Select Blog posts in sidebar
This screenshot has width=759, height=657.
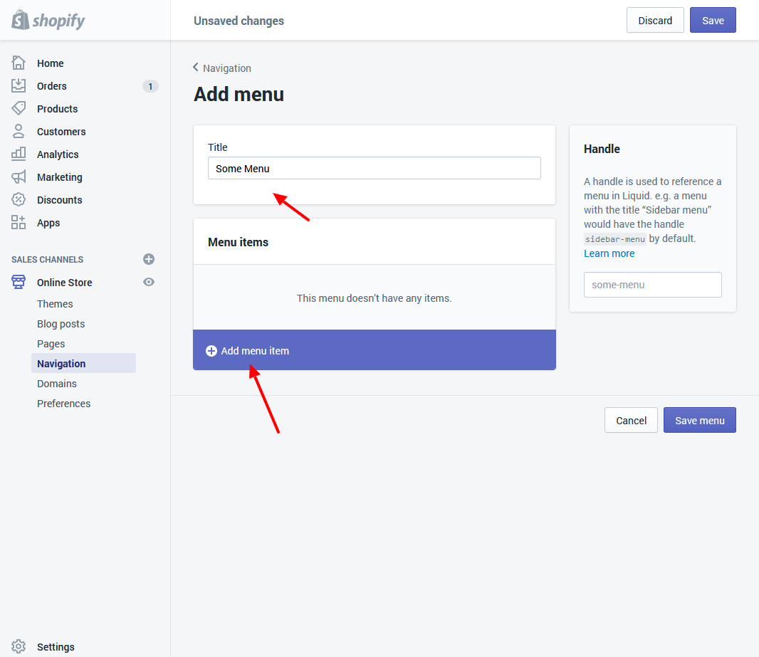coord(61,324)
